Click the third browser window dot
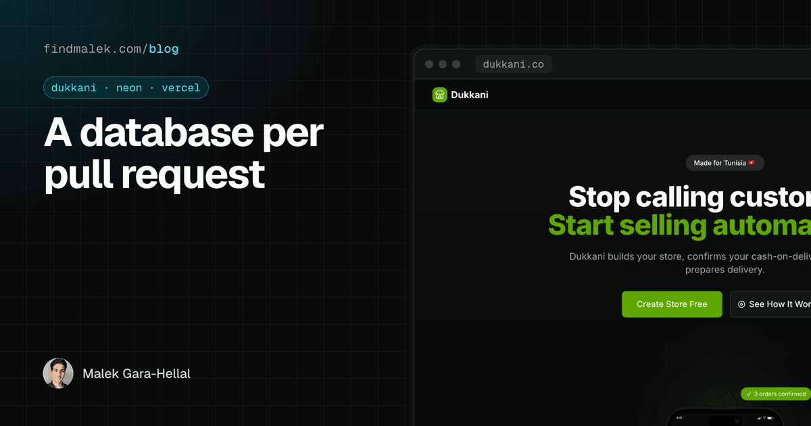The height and width of the screenshot is (426, 811). coord(456,64)
